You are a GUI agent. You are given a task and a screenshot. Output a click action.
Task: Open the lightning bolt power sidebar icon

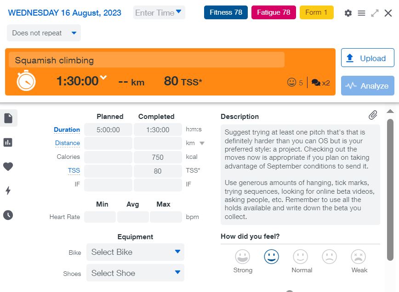pos(8,191)
